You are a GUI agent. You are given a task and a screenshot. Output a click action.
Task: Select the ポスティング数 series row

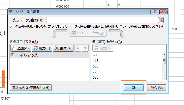[50, 55]
